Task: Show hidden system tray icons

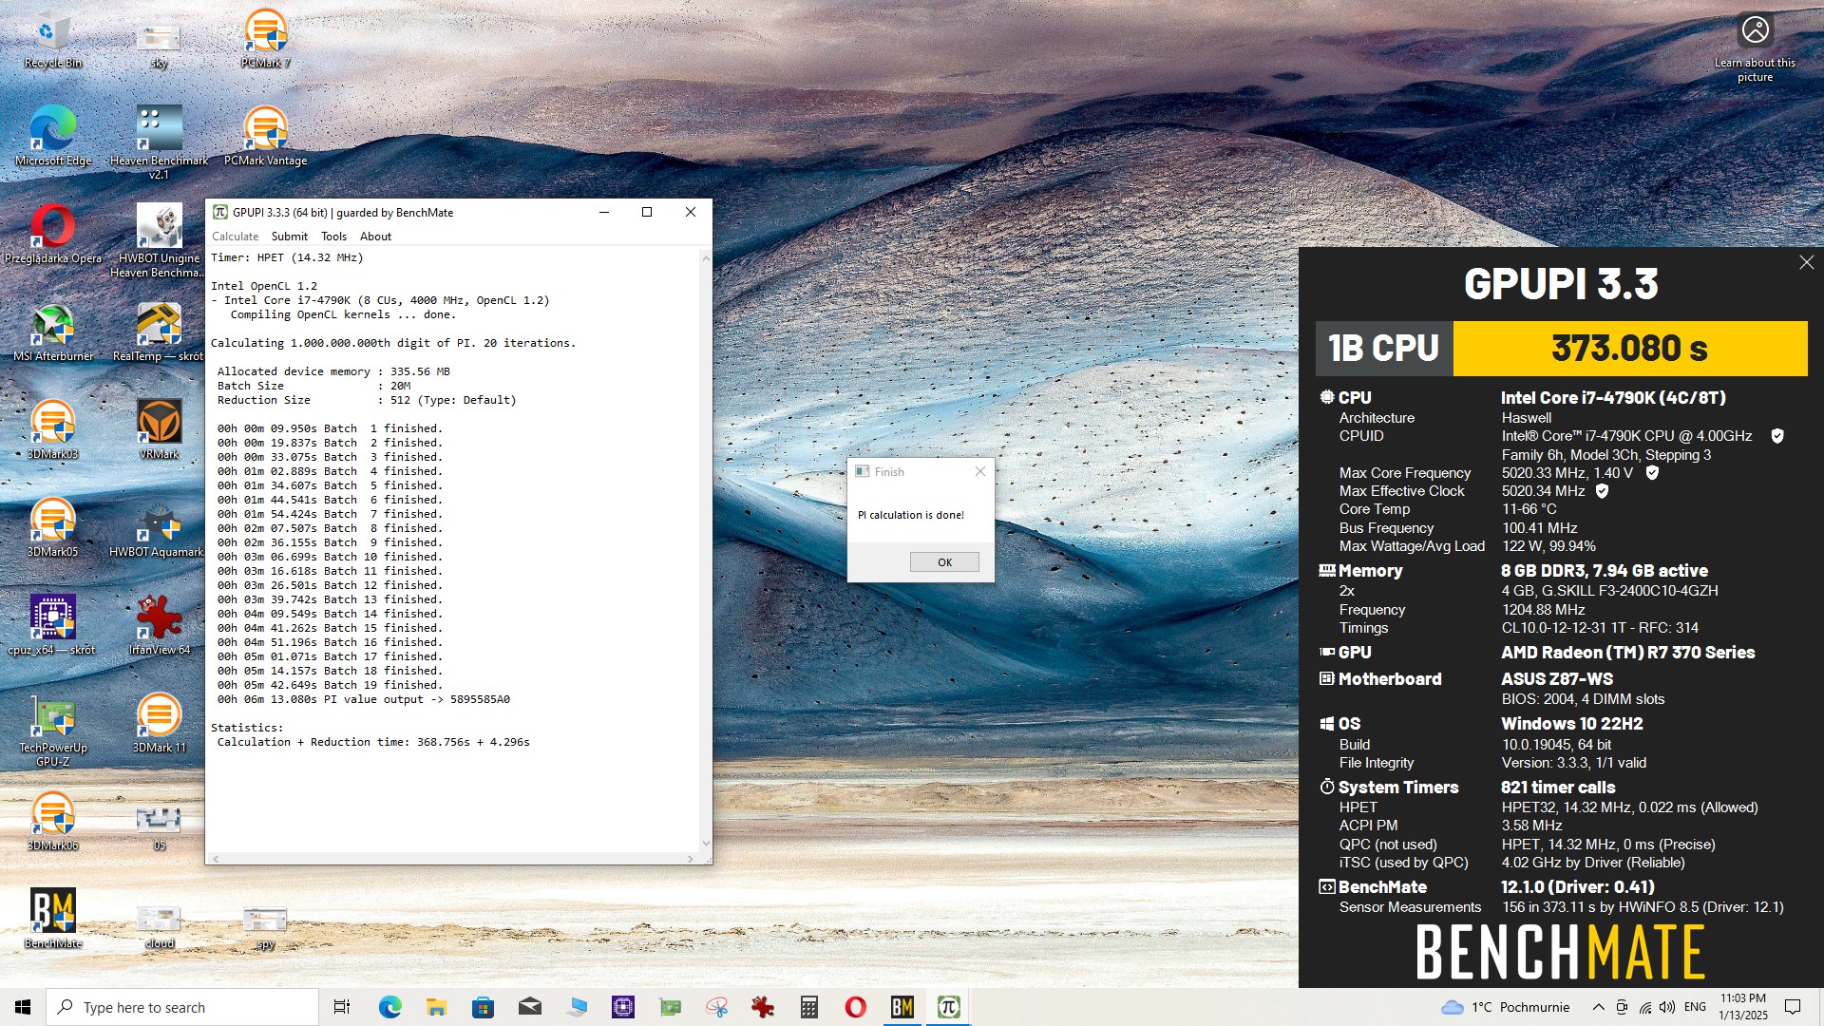Action: (1598, 1007)
